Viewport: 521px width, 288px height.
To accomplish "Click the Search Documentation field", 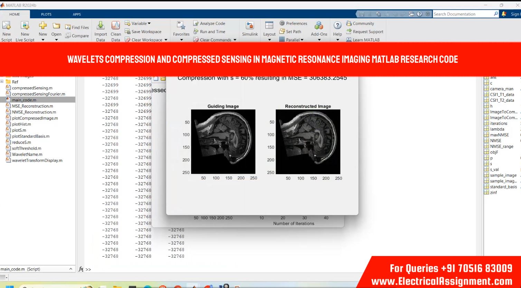I will coord(462,14).
